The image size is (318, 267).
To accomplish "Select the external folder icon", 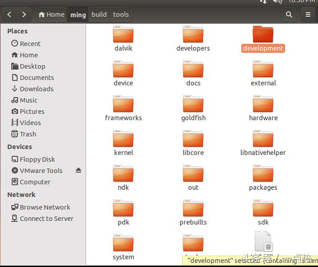I will 263,69.
